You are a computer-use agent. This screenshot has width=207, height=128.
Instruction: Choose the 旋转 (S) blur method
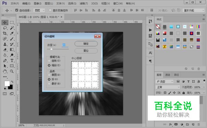49,61
